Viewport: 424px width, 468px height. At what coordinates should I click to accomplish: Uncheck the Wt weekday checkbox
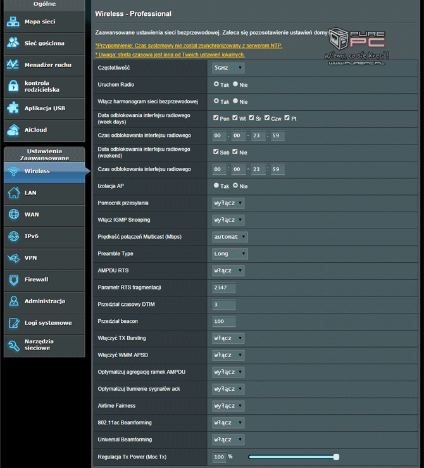[x=235, y=118]
